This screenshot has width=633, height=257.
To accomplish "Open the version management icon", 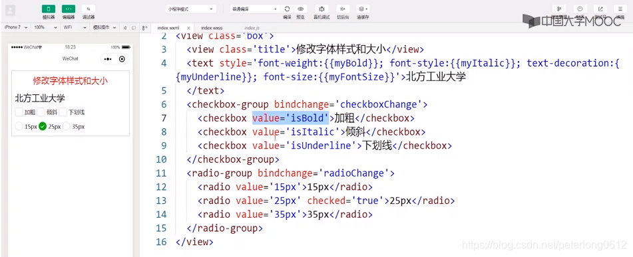I will tap(559, 9).
